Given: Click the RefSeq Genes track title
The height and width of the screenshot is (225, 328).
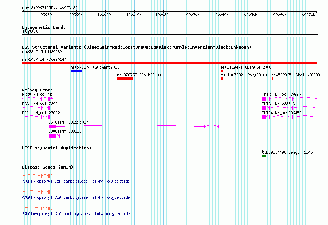Looking at the screenshot, I should [37, 90].
